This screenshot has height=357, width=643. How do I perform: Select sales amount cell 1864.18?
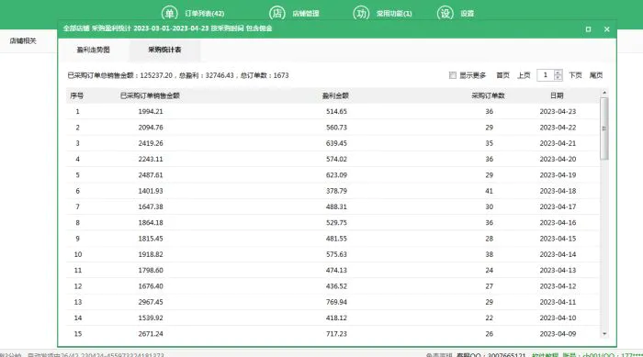pos(151,223)
